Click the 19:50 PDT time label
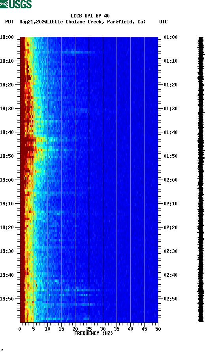This screenshot has width=218, height=354. [x=7, y=299]
